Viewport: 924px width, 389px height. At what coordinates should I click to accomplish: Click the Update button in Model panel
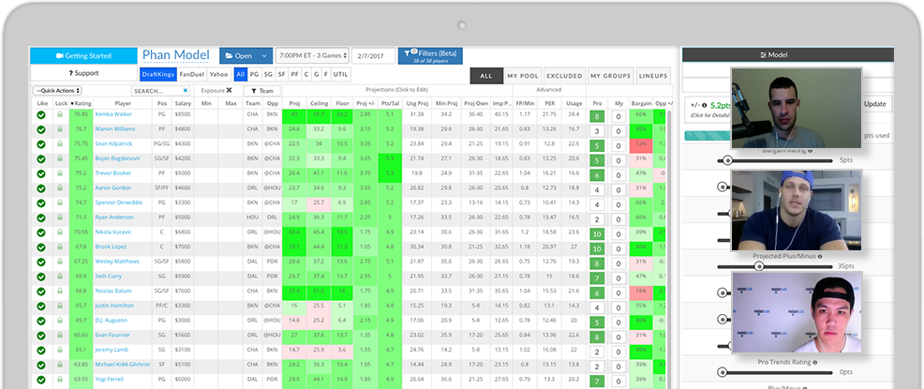874,104
